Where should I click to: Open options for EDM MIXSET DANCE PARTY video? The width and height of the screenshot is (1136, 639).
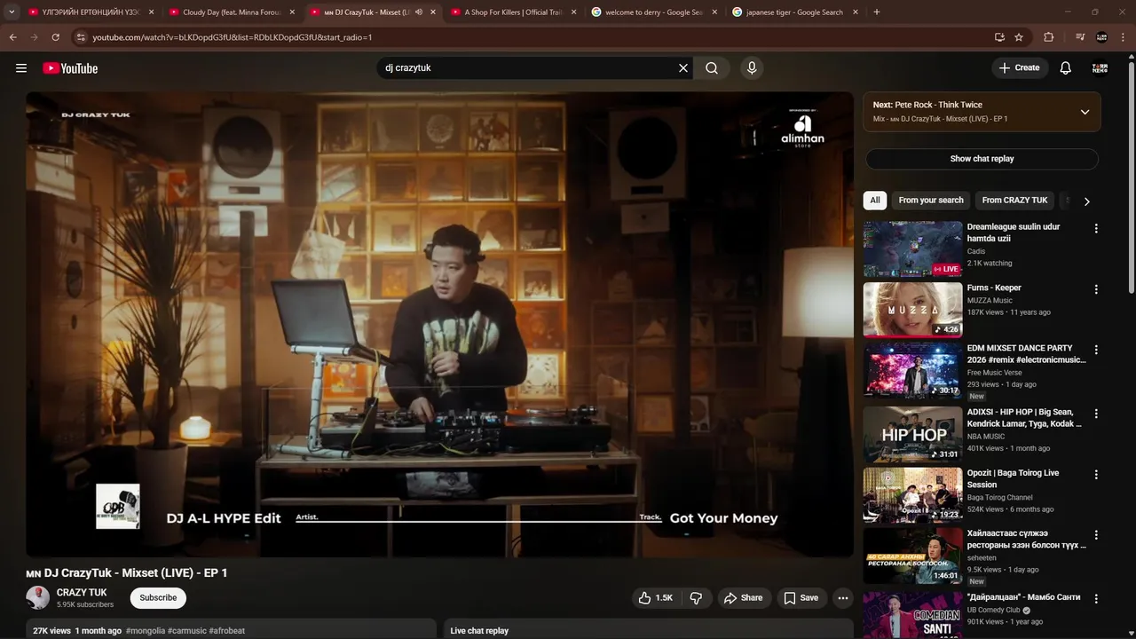pos(1096,350)
